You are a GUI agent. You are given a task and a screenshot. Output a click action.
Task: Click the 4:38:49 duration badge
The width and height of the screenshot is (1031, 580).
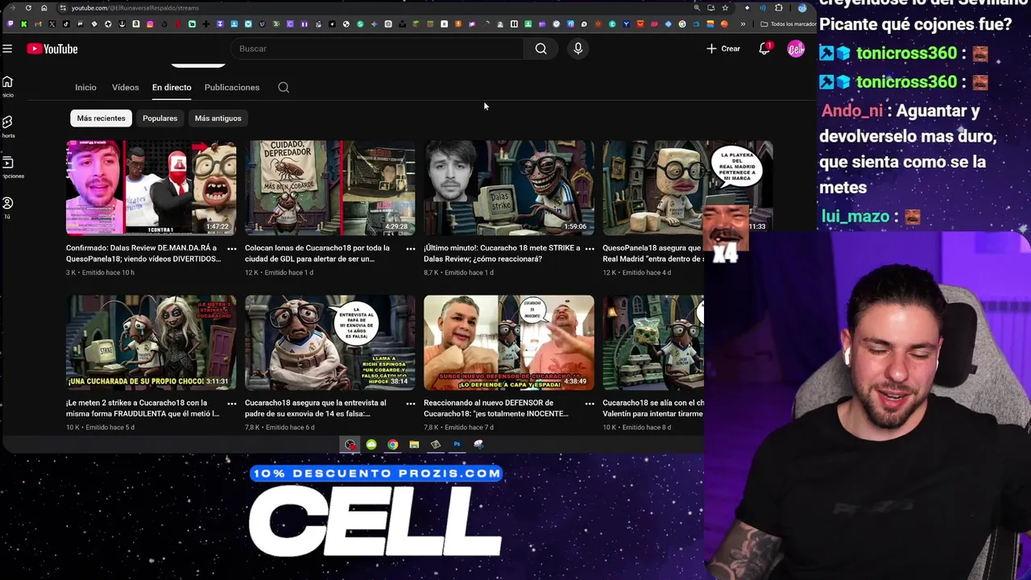(575, 382)
